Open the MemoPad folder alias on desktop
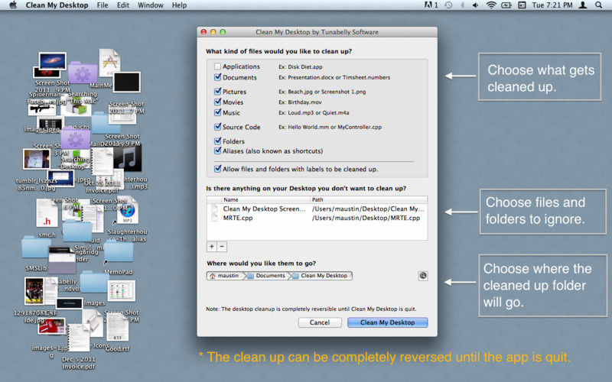This screenshot has width=612, height=382. tap(119, 251)
